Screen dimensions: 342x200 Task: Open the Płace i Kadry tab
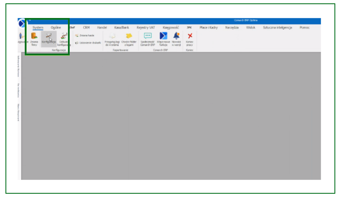209,28
